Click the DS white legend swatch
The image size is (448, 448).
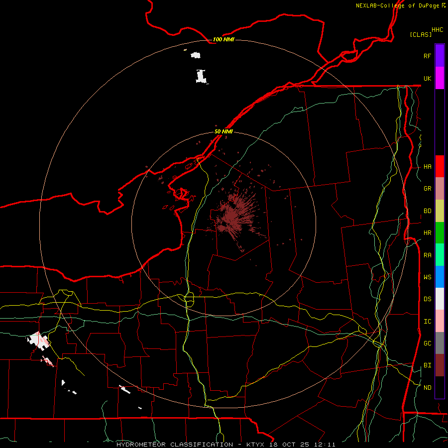click(440, 299)
